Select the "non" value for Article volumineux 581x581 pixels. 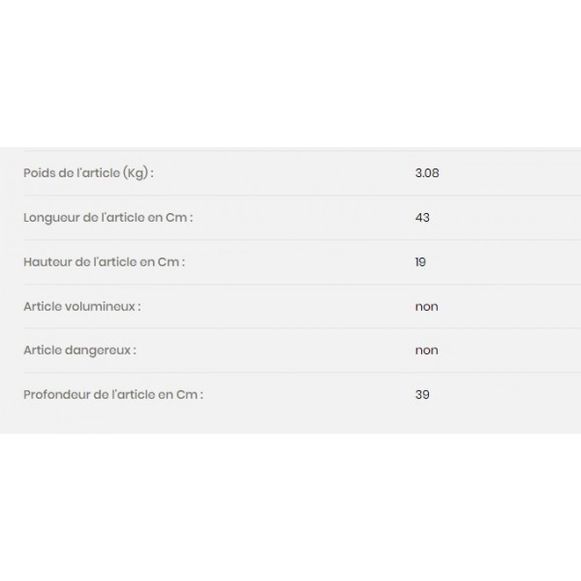click(x=426, y=307)
